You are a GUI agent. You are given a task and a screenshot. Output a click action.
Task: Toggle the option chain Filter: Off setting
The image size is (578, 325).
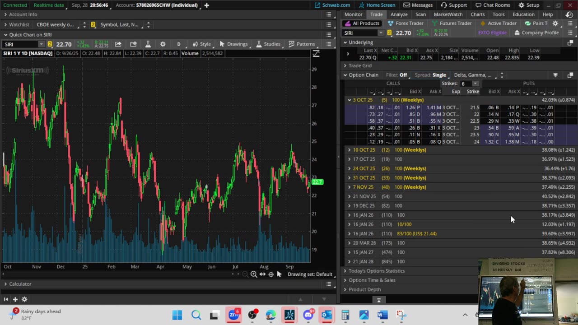(396, 75)
